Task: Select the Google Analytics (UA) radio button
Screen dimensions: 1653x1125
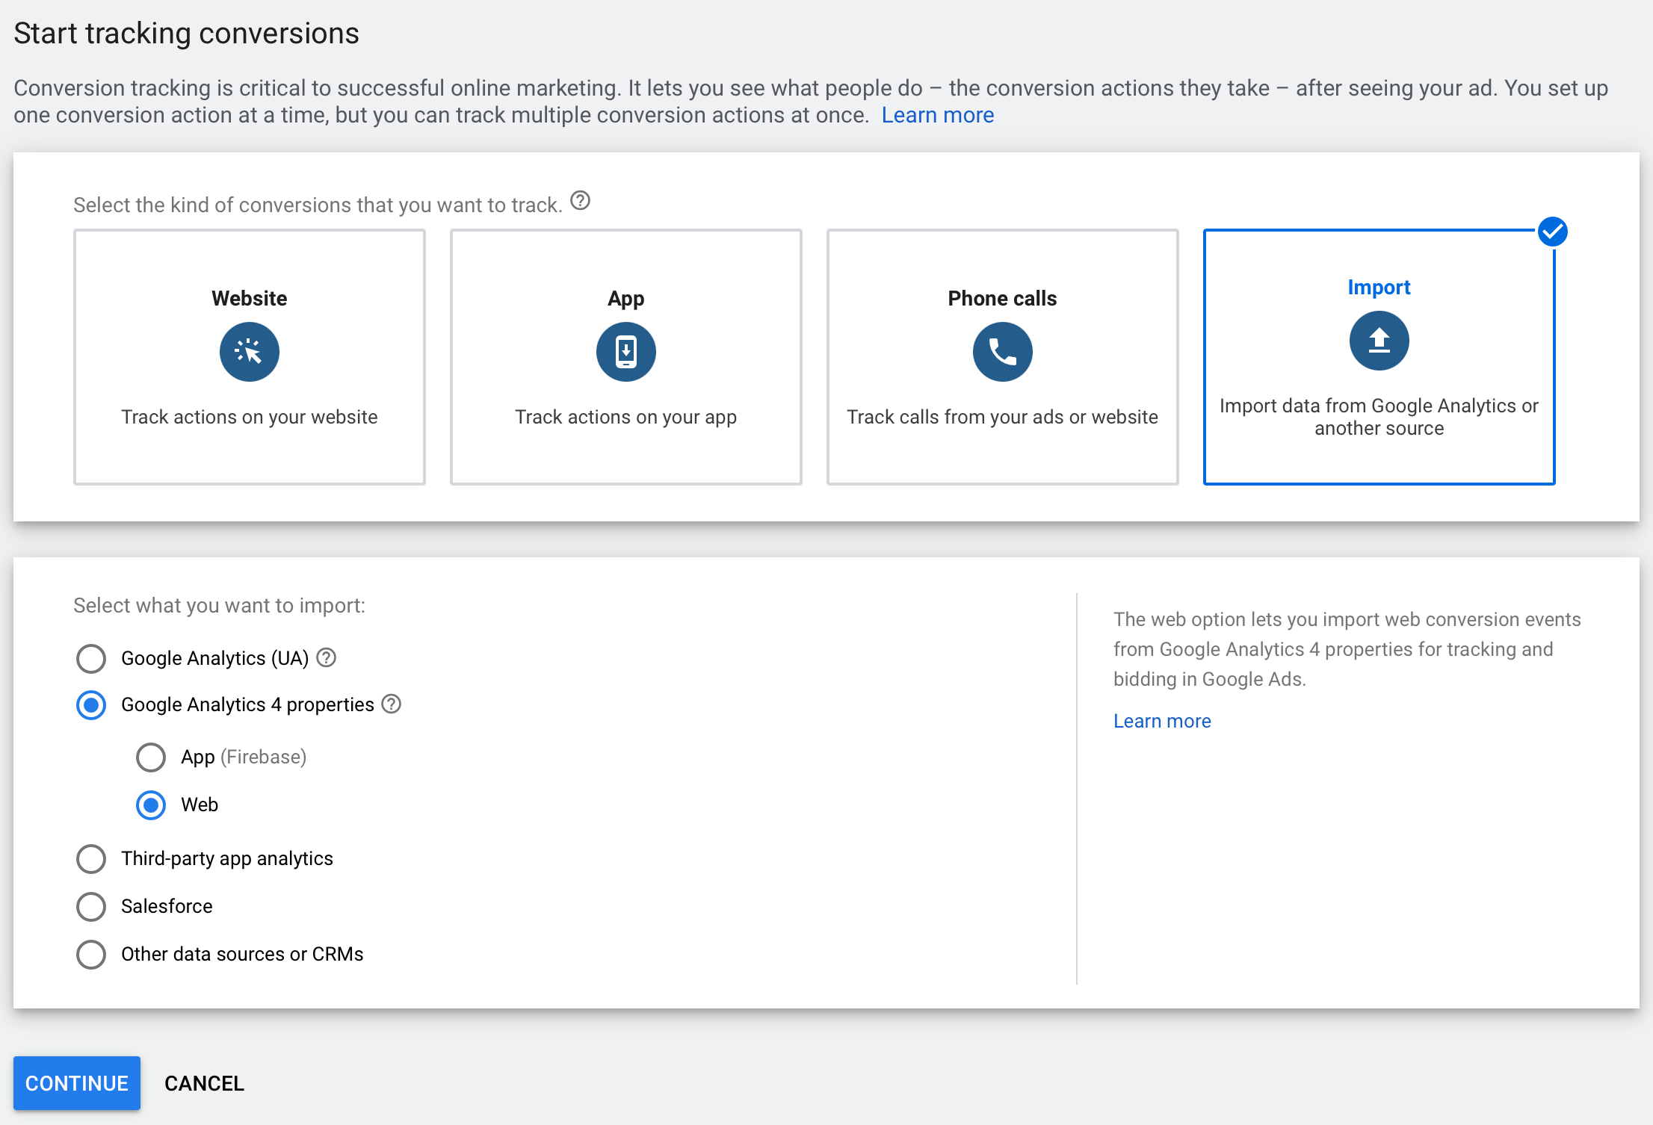Action: 91,659
